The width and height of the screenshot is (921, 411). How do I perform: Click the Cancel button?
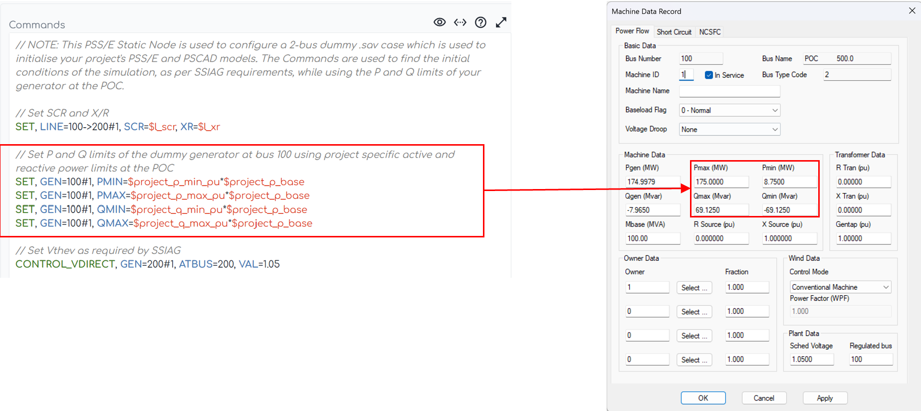764,398
